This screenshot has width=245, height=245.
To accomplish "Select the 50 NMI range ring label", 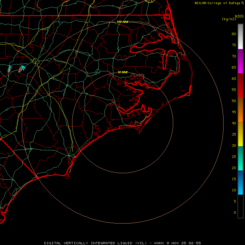I will (122, 72).
